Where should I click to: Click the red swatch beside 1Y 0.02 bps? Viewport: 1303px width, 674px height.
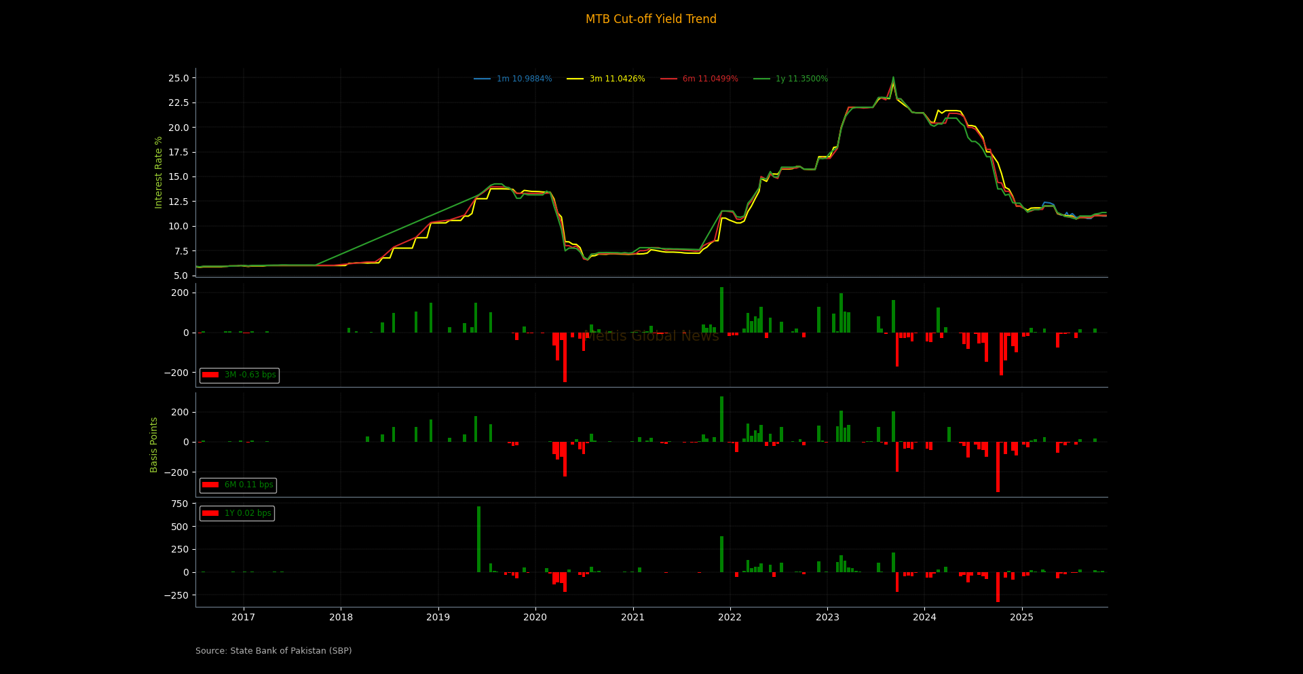click(210, 514)
